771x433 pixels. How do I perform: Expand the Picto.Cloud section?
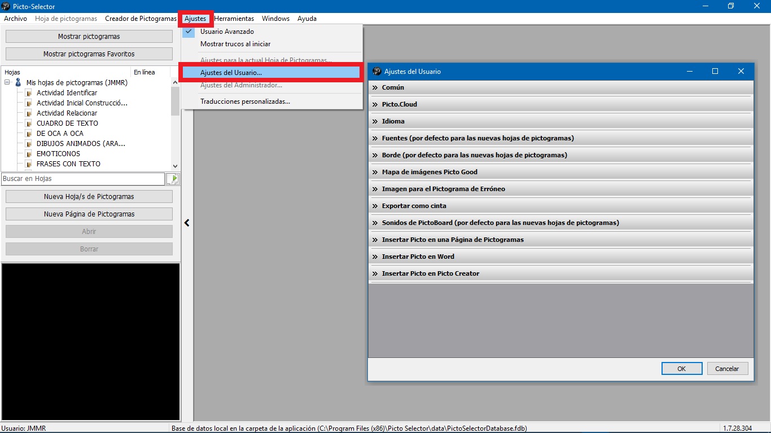[x=561, y=104]
